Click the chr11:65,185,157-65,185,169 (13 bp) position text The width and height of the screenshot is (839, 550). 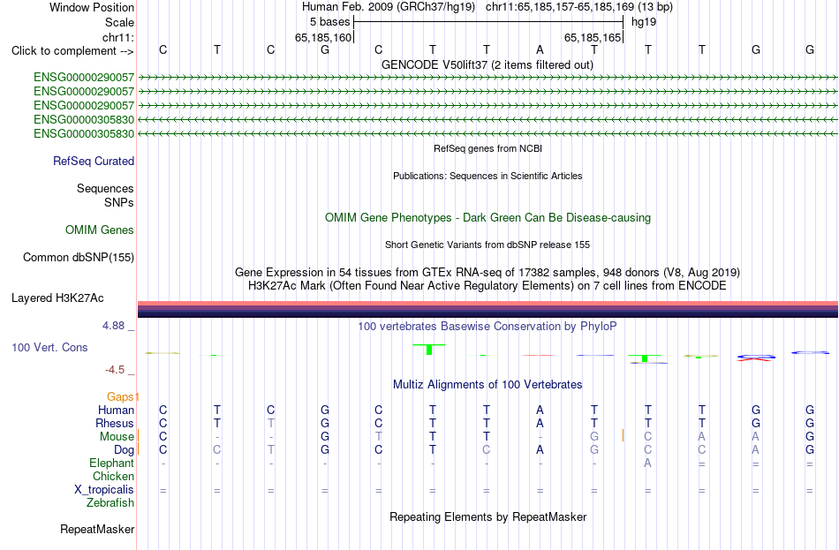[x=579, y=7]
